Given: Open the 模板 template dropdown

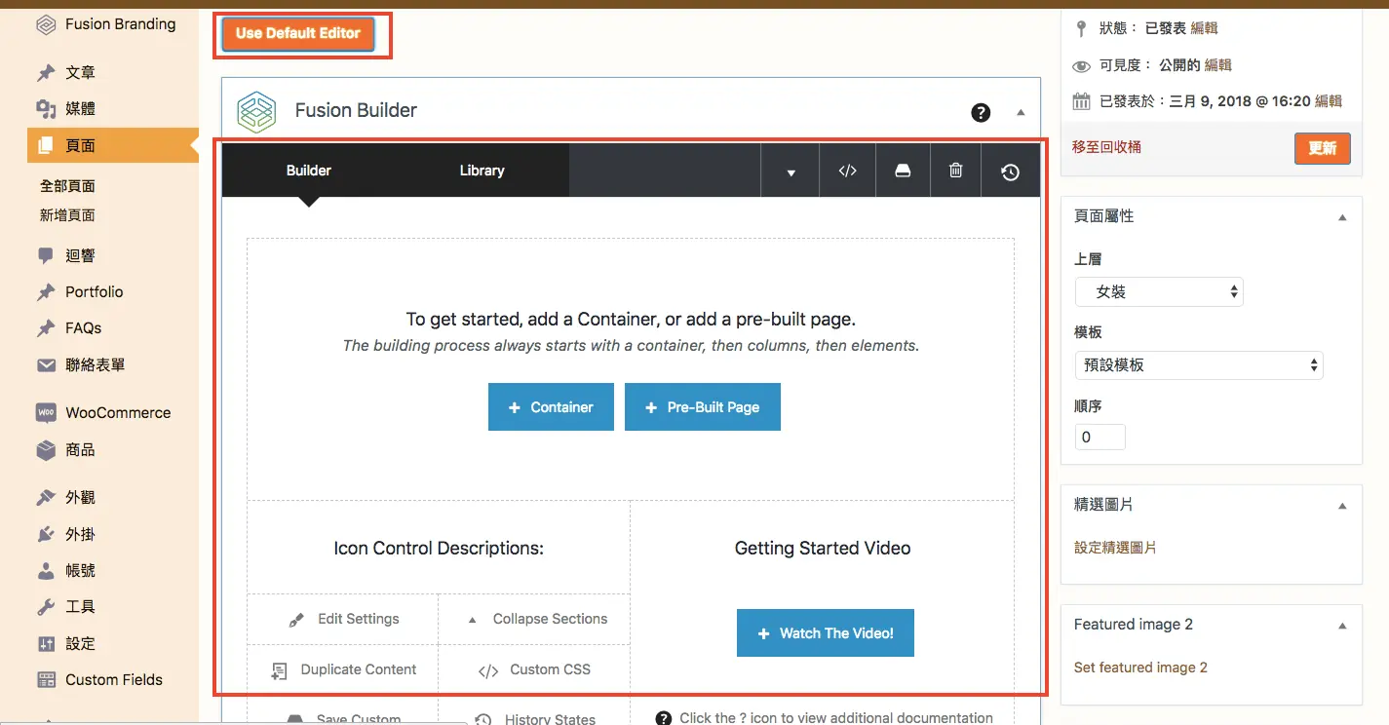Looking at the screenshot, I should [x=1199, y=364].
